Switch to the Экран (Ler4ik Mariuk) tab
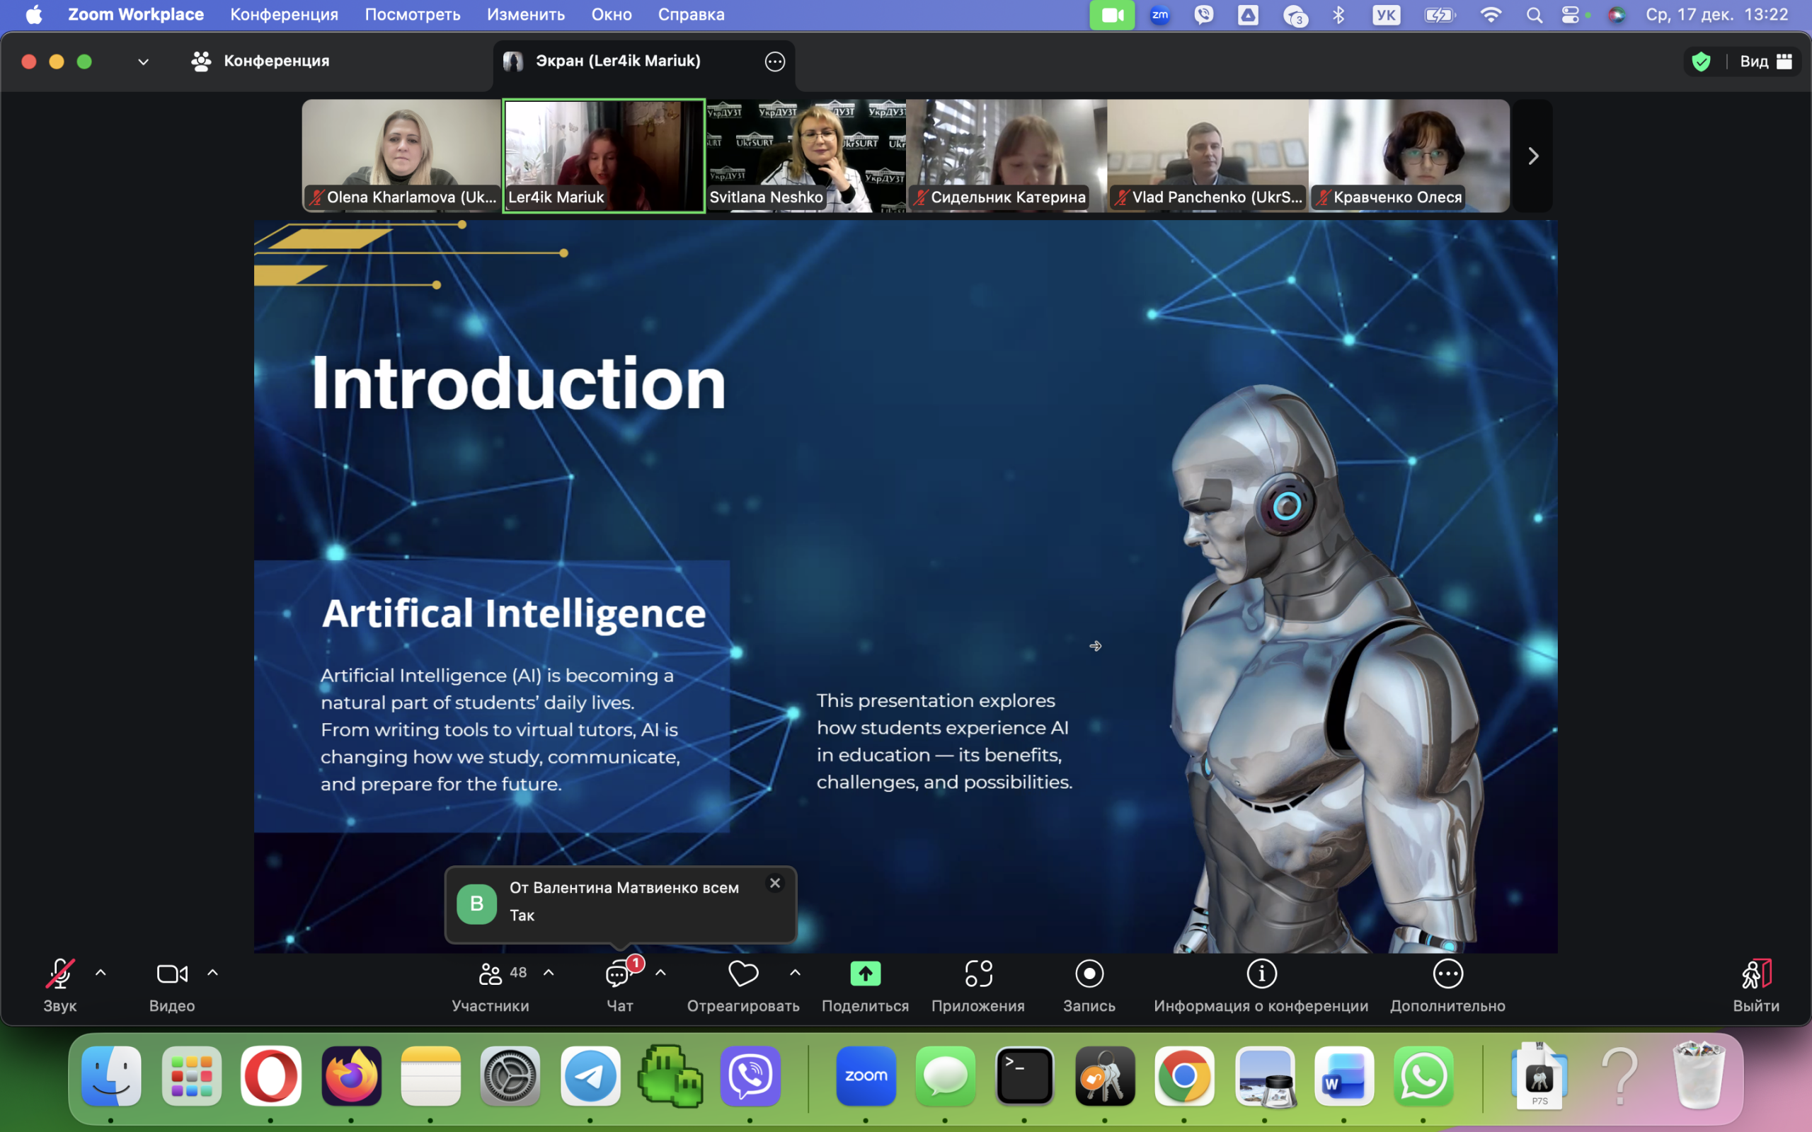This screenshot has width=1812, height=1132. click(618, 62)
